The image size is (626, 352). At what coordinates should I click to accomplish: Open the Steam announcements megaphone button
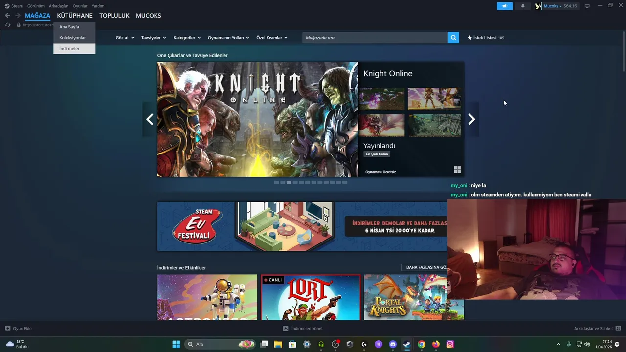point(505,6)
